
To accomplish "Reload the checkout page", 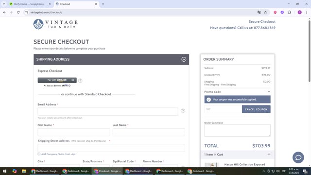I will 18,12.
